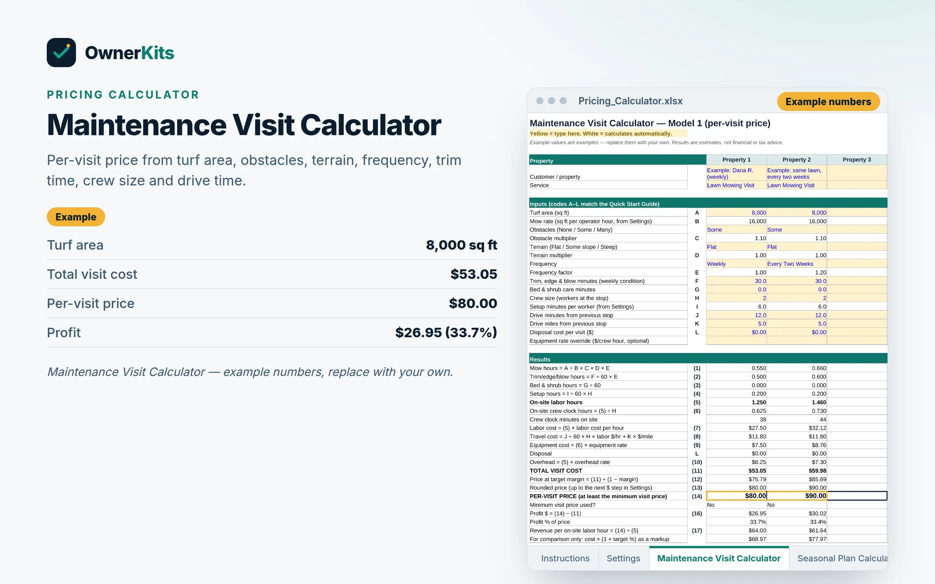Select the Property 3 column header

(857, 160)
